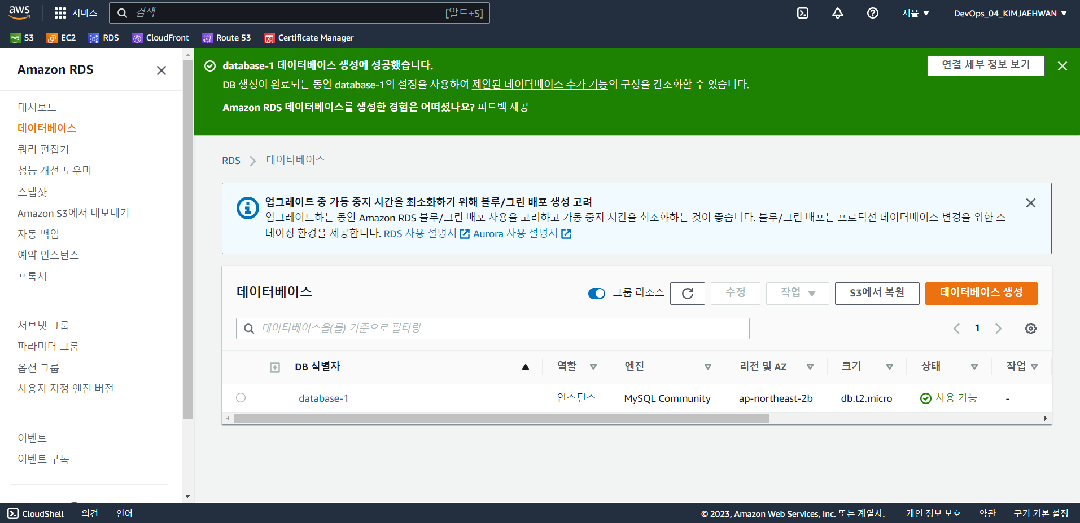Click the sidebar vertical scrollbar
The width and height of the screenshot is (1080, 523).
[188, 240]
